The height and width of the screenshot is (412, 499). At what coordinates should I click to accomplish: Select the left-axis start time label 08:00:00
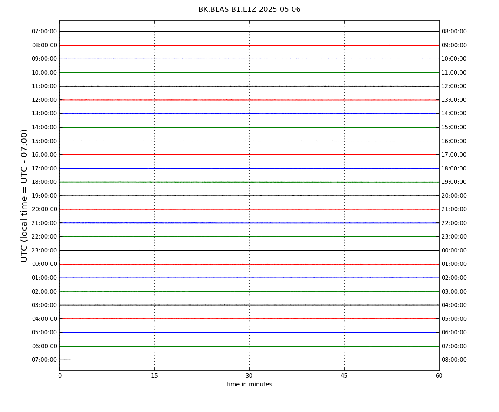pos(45,45)
